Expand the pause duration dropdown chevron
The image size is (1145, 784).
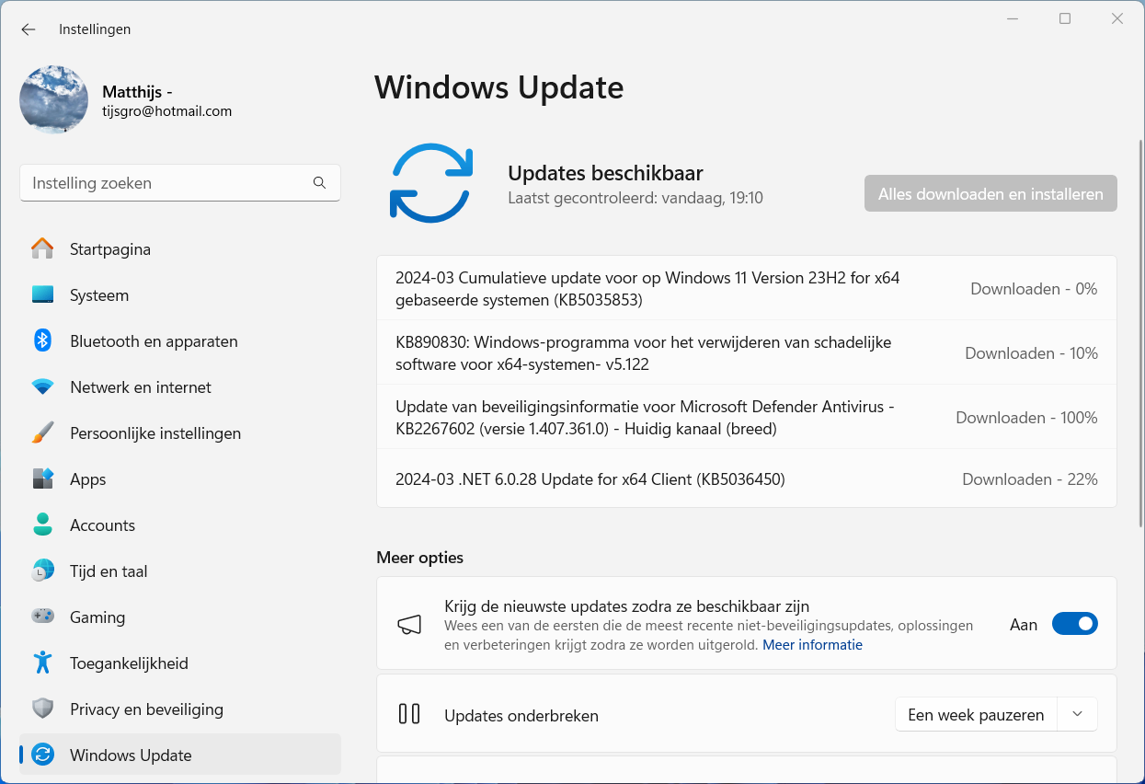coord(1078,714)
